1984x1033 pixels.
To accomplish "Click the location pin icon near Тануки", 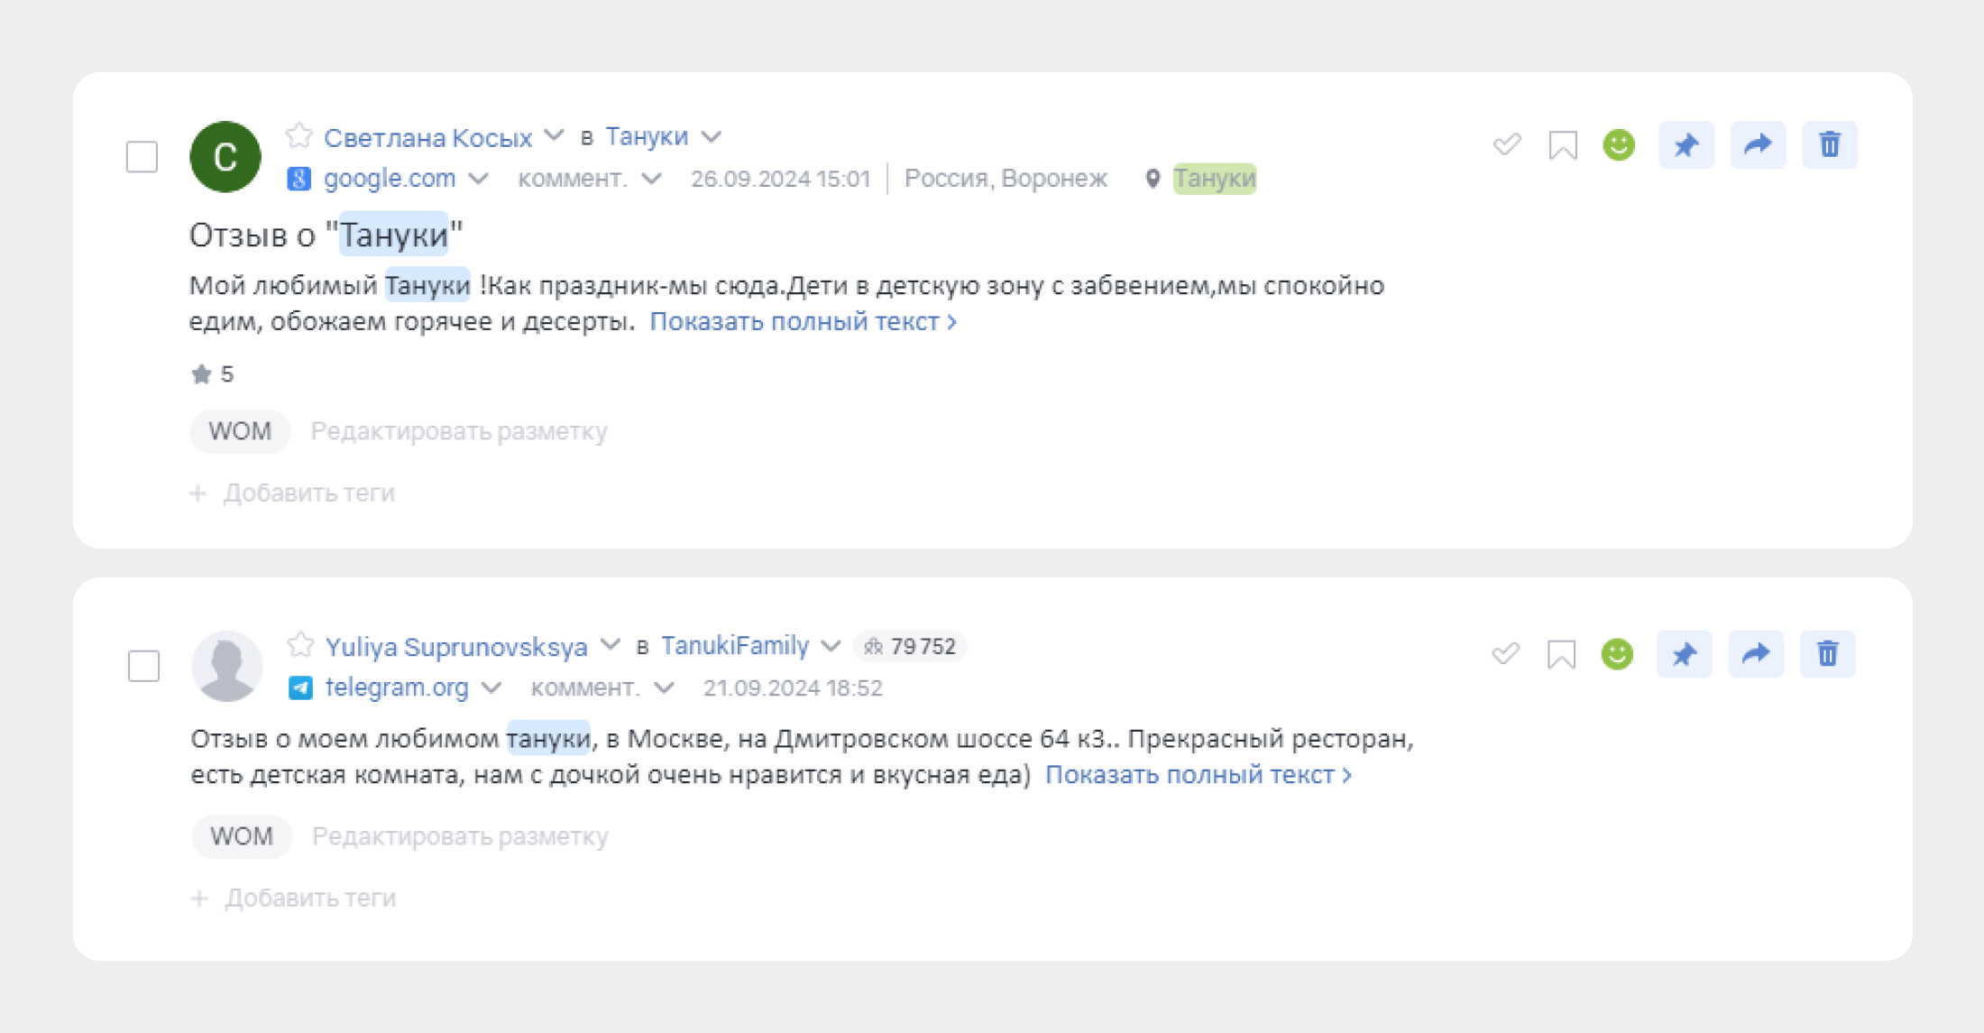I will pos(1153,179).
